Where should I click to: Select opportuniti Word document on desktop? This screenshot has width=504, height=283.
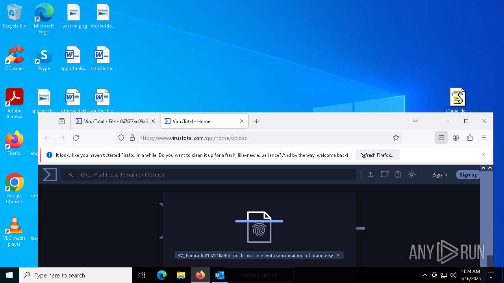click(73, 59)
